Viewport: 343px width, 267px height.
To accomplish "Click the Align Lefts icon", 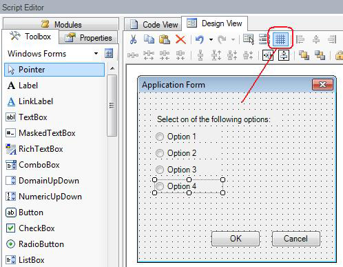I will (x=300, y=39).
